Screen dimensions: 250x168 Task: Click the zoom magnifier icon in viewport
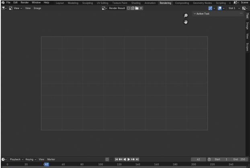pyautogui.click(x=186, y=16)
